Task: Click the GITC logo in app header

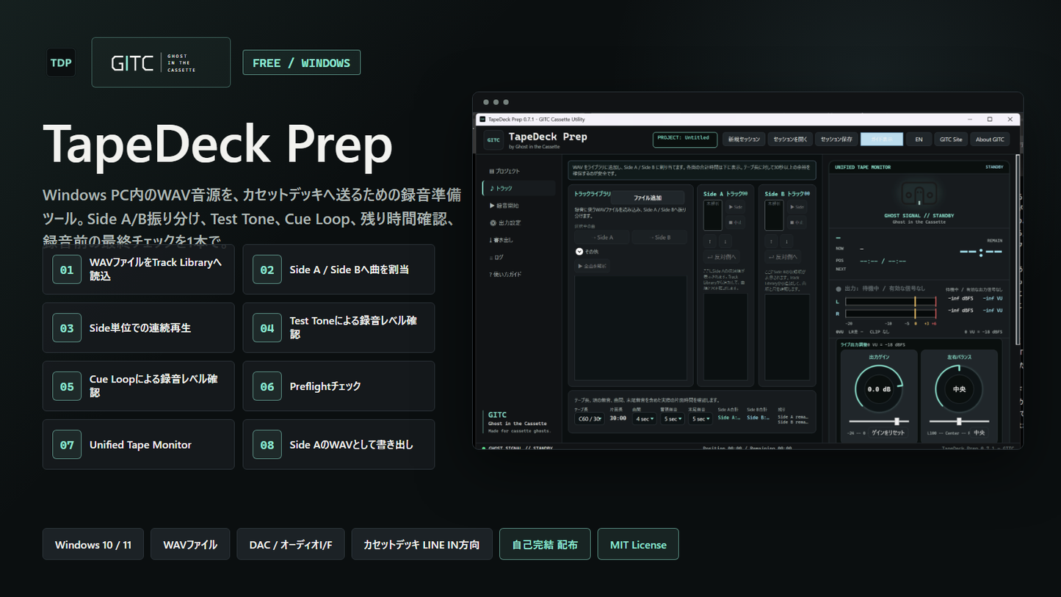Action: point(493,140)
